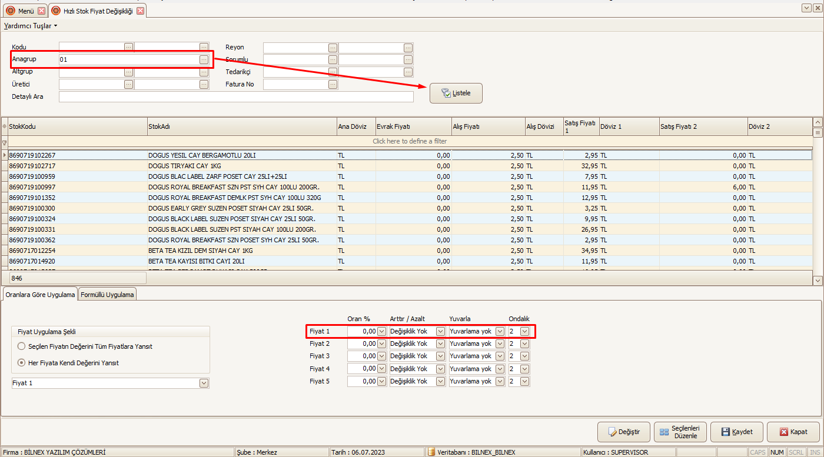Screen dimensions: 824x457
Task: Click the grid column chooser star icon
Action: click(4, 126)
